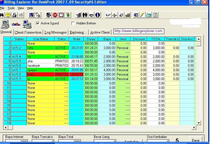Click the padlock lock icon
Viewport: 211px width, 144px height.
pos(14,15)
